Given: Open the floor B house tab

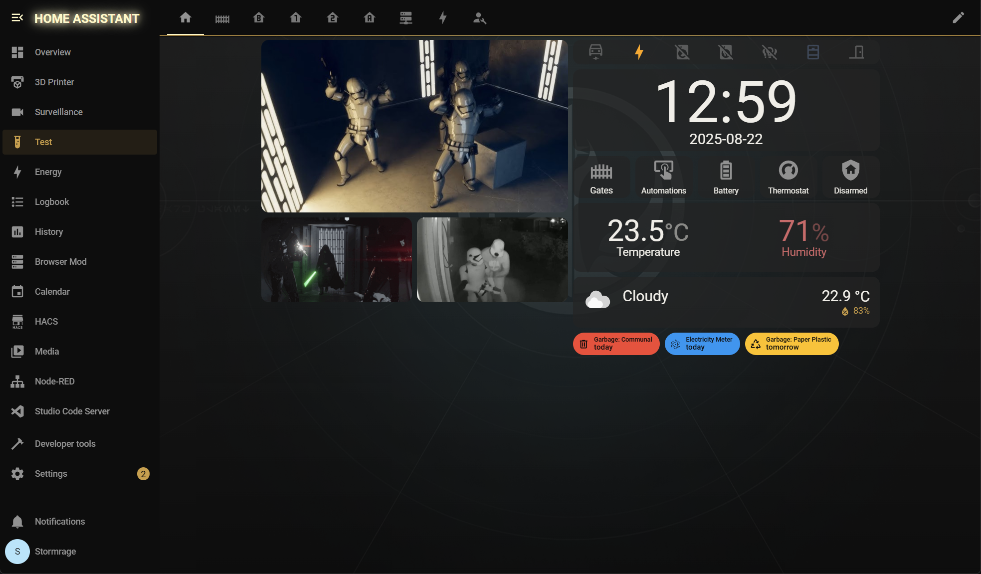Looking at the screenshot, I should click(259, 18).
